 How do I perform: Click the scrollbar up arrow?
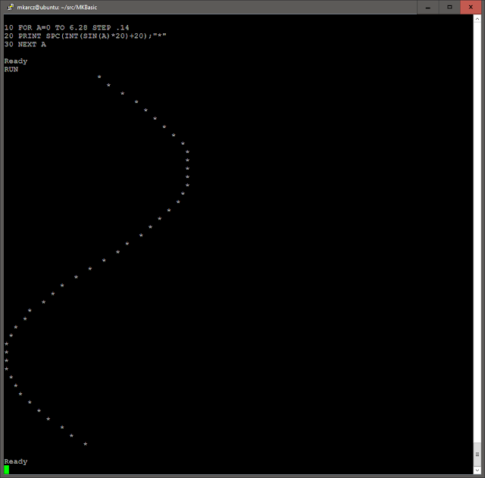coord(477,19)
